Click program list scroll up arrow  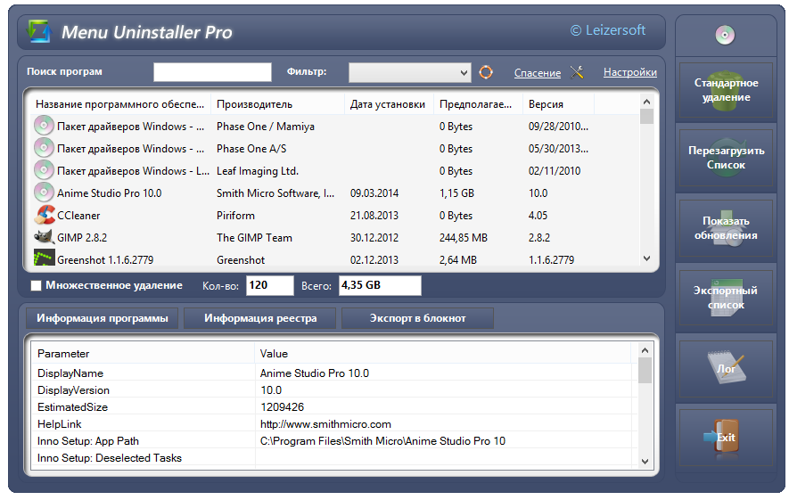647,102
